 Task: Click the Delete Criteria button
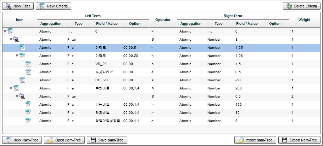pos(301,6)
